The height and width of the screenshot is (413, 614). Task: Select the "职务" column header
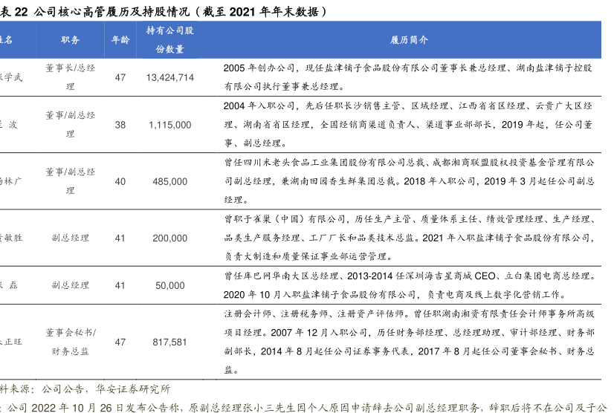[x=71, y=40]
